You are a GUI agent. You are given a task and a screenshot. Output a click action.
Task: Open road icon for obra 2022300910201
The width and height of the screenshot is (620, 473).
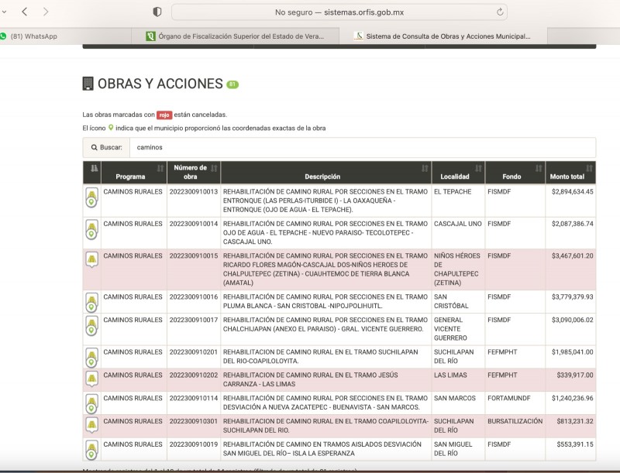pyautogui.click(x=91, y=358)
